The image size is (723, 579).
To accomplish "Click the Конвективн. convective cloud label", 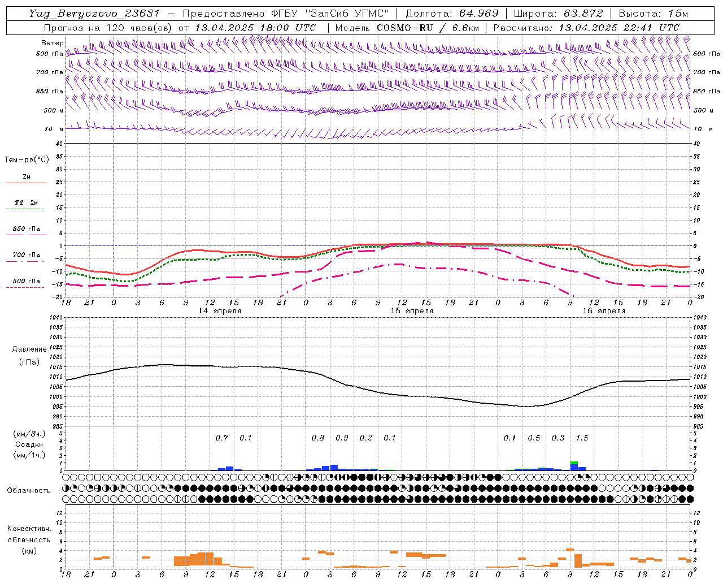I will 29,529.
